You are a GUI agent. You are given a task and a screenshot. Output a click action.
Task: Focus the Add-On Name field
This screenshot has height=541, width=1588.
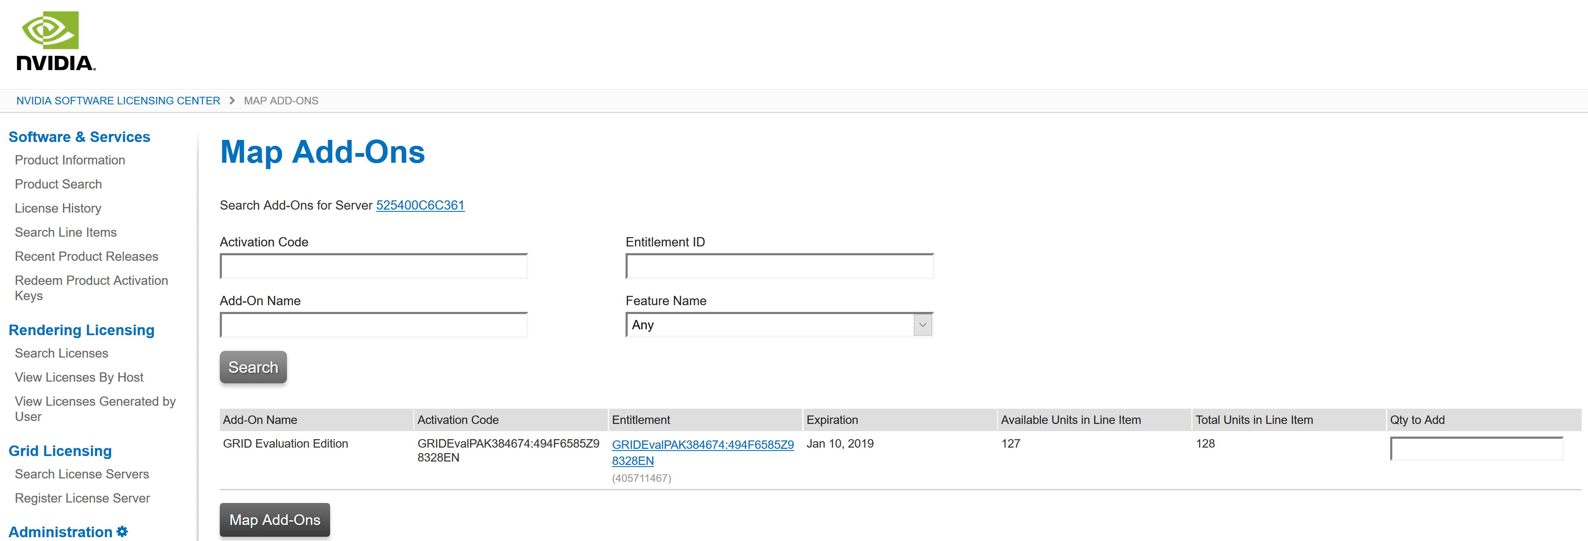tap(374, 325)
